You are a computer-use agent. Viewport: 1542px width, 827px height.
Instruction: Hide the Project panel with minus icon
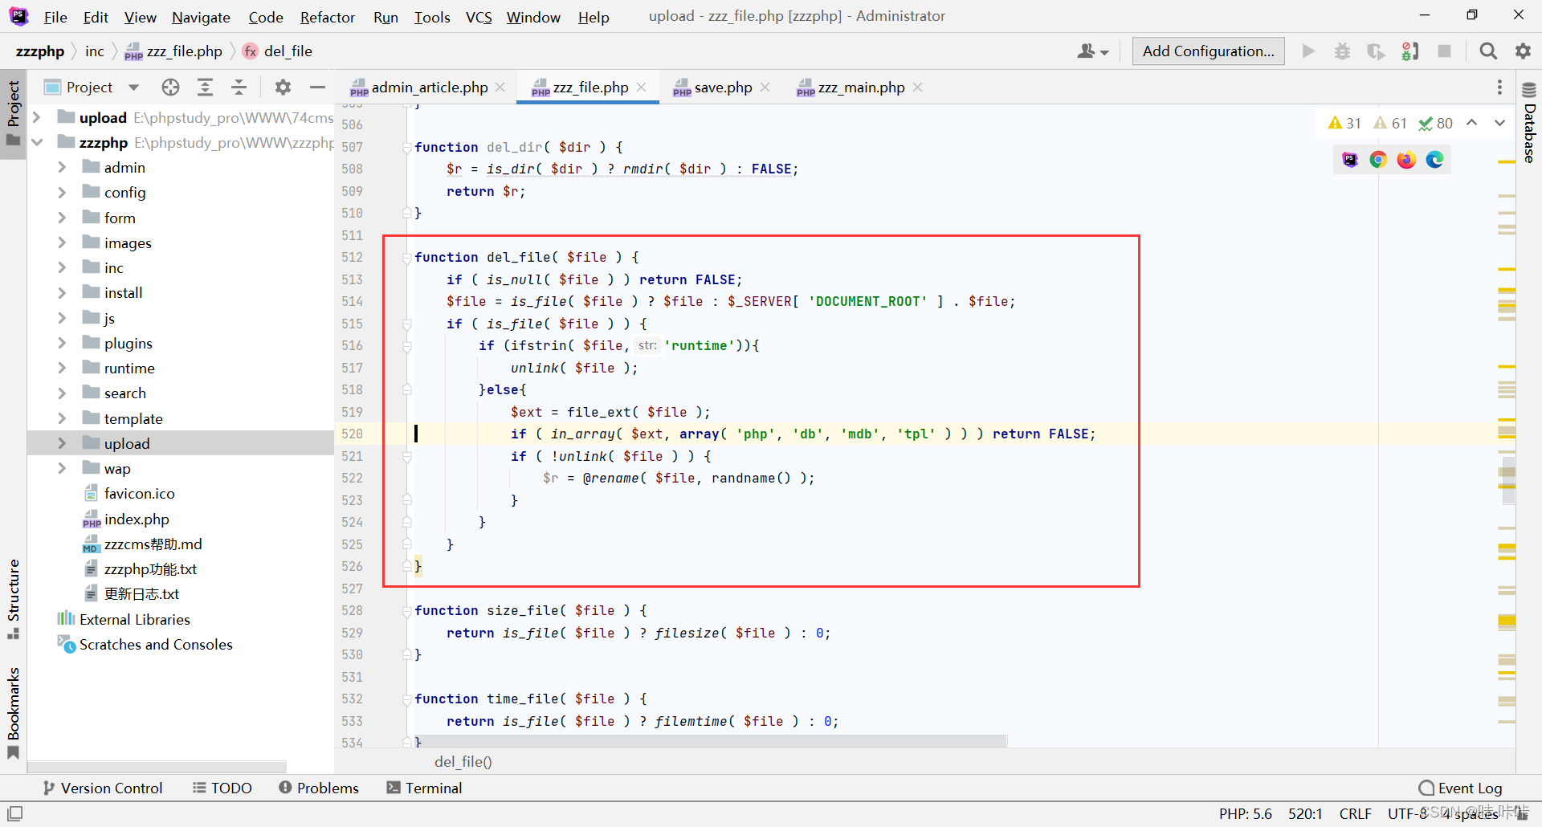(317, 87)
